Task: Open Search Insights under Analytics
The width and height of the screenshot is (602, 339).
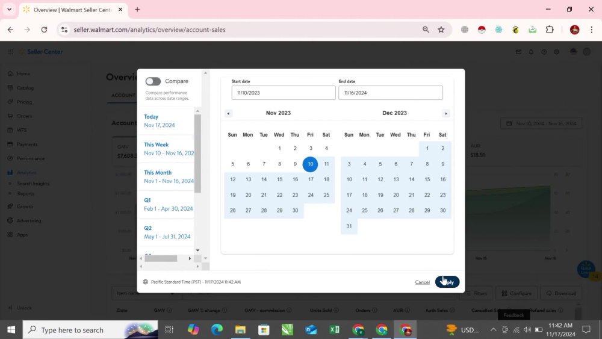Action: [33, 184]
